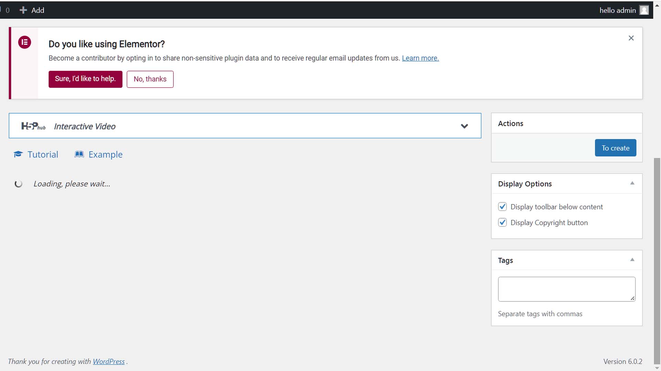661x371 pixels.
Task: Click the admin avatar in top bar
Action: tap(644, 10)
